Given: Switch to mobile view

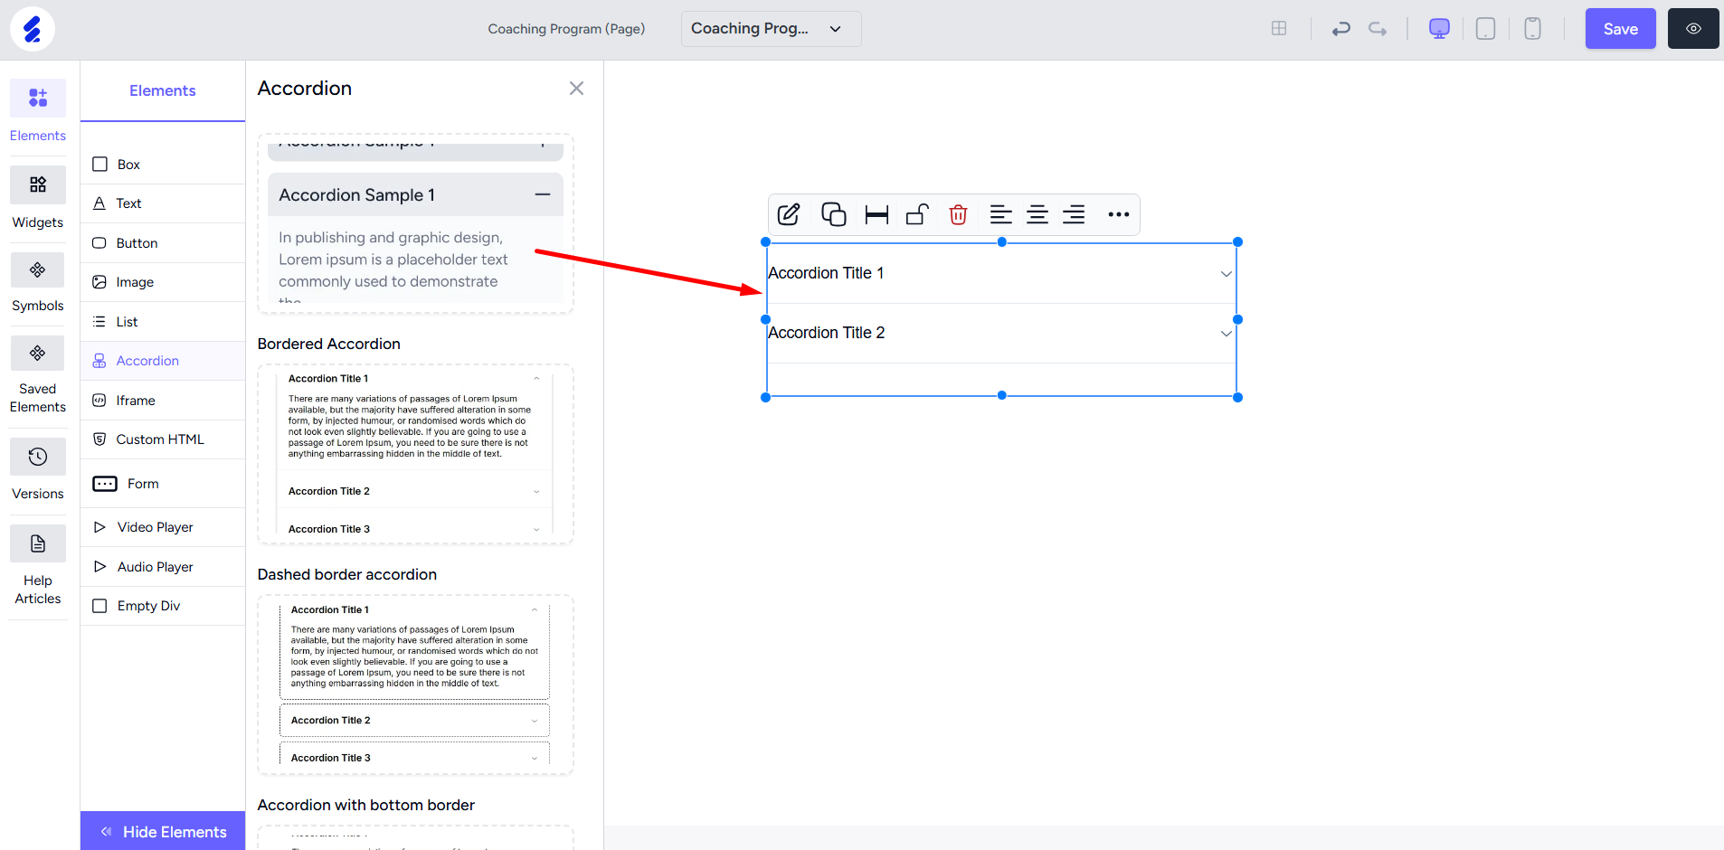Looking at the screenshot, I should (x=1532, y=29).
